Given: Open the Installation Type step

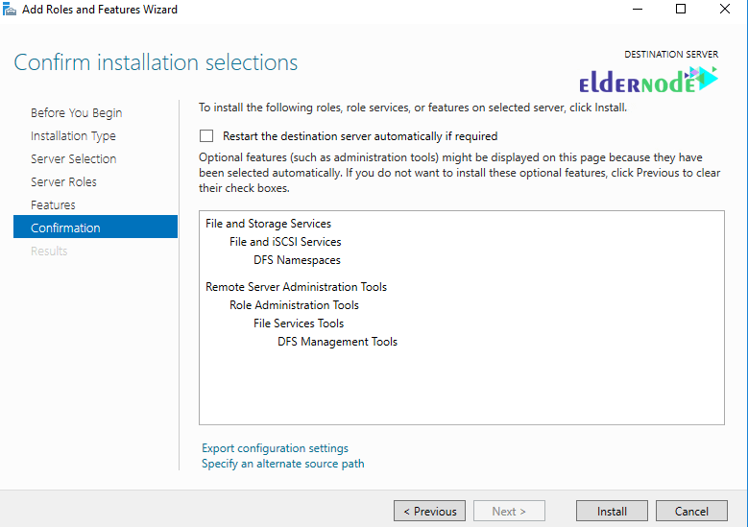Looking at the screenshot, I should (x=73, y=136).
